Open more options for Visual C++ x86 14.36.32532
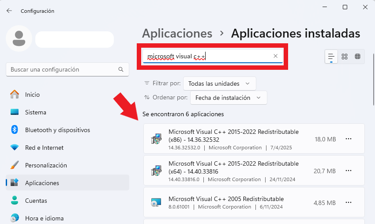The height and width of the screenshot is (224, 375). tap(349, 139)
